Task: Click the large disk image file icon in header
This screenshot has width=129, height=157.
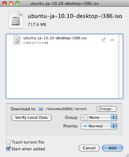Action: click(x=16, y=19)
